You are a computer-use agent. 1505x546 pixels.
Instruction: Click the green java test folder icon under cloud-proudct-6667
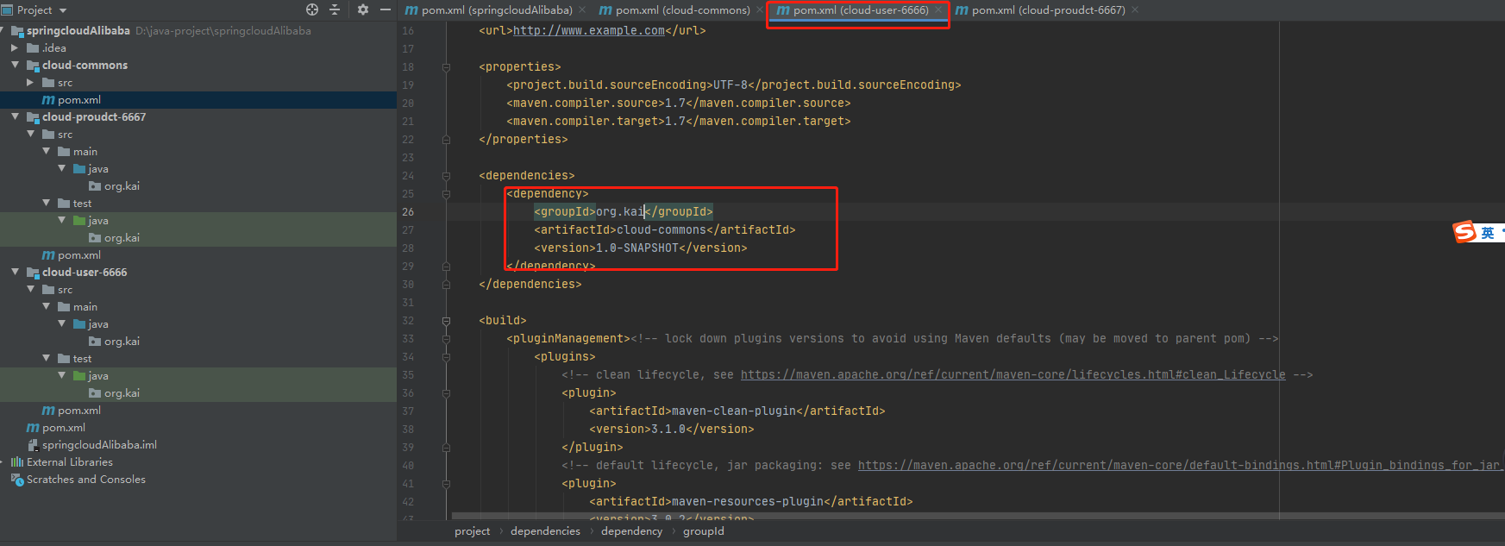coord(79,221)
